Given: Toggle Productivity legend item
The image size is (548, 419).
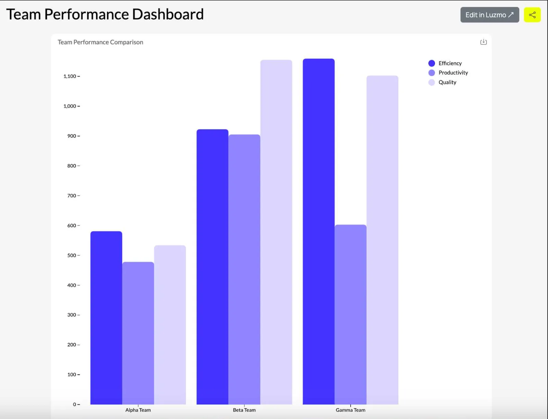Looking at the screenshot, I should click(448, 73).
